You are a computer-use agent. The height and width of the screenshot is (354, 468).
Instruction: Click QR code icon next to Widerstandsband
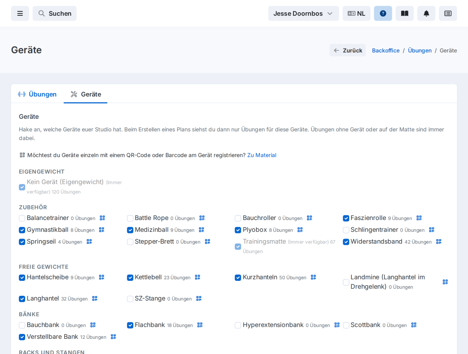pyautogui.click(x=439, y=242)
